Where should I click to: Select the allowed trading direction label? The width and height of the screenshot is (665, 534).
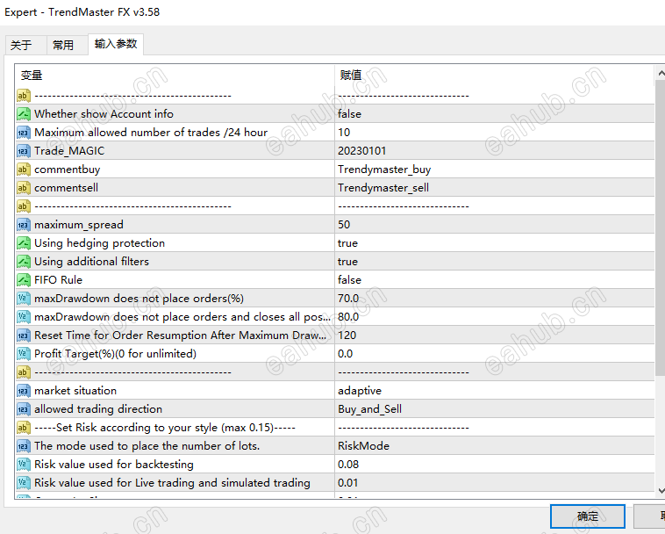[x=98, y=409]
